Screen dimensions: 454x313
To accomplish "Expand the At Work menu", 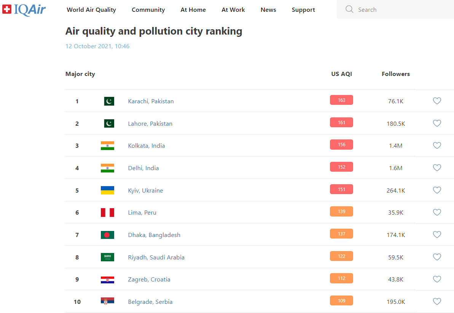I will coord(233,10).
